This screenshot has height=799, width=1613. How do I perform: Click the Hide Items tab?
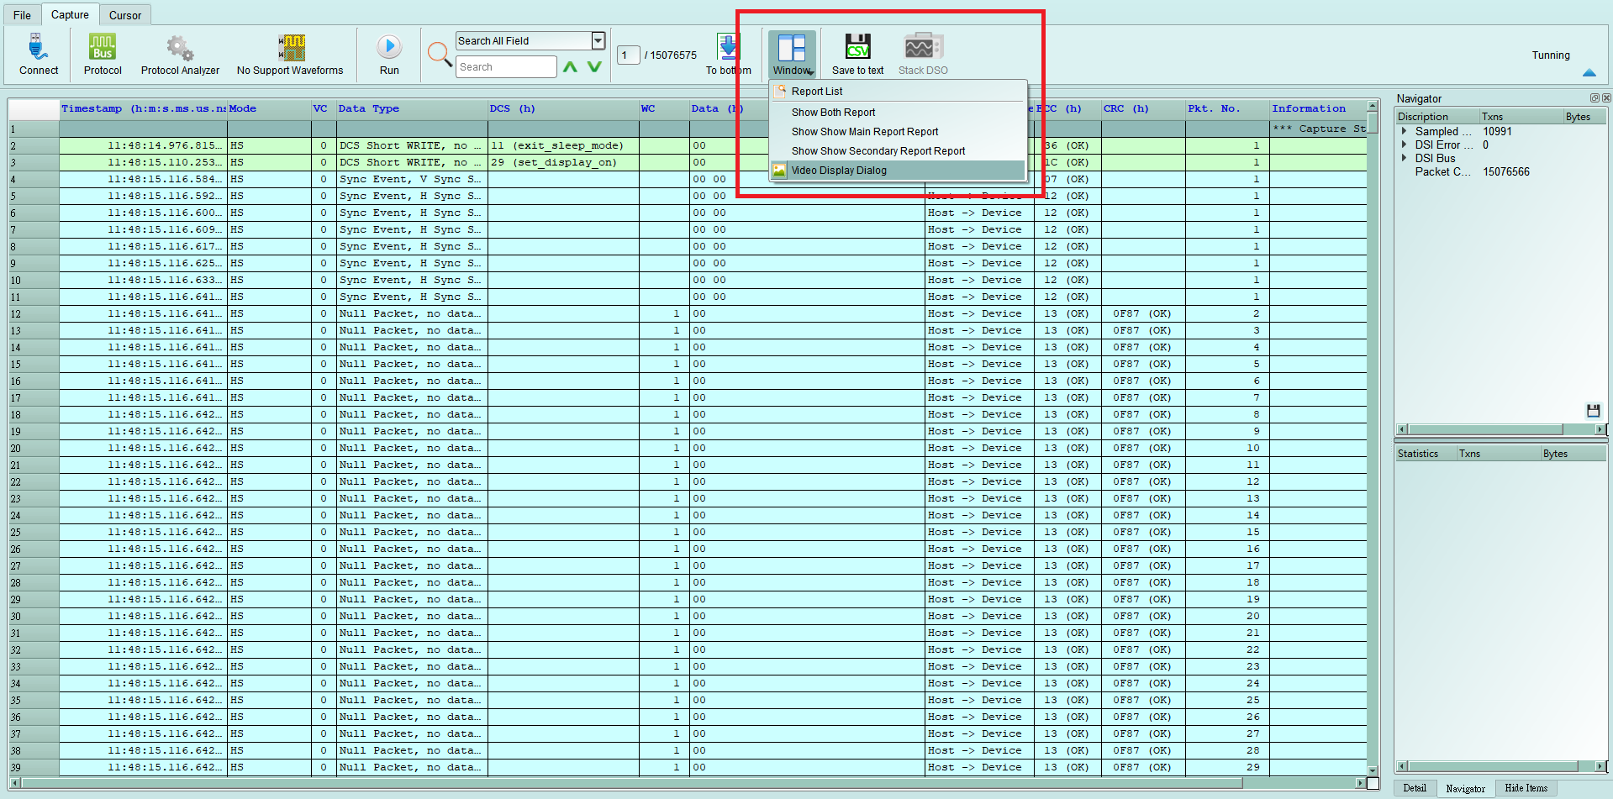point(1526,788)
